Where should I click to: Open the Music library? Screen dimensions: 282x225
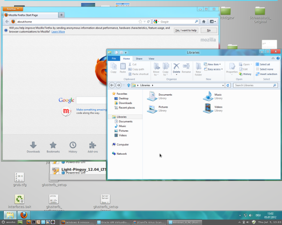point(213,96)
